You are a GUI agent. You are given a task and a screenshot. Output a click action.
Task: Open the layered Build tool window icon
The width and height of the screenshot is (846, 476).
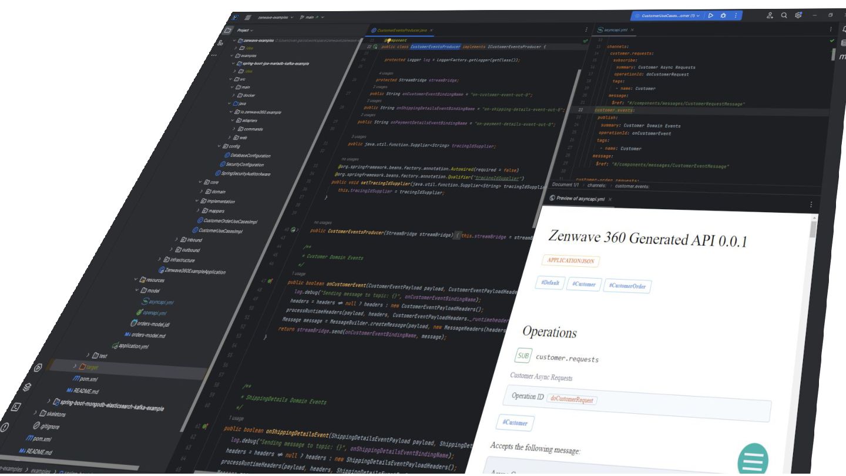pyautogui.click(x=27, y=387)
